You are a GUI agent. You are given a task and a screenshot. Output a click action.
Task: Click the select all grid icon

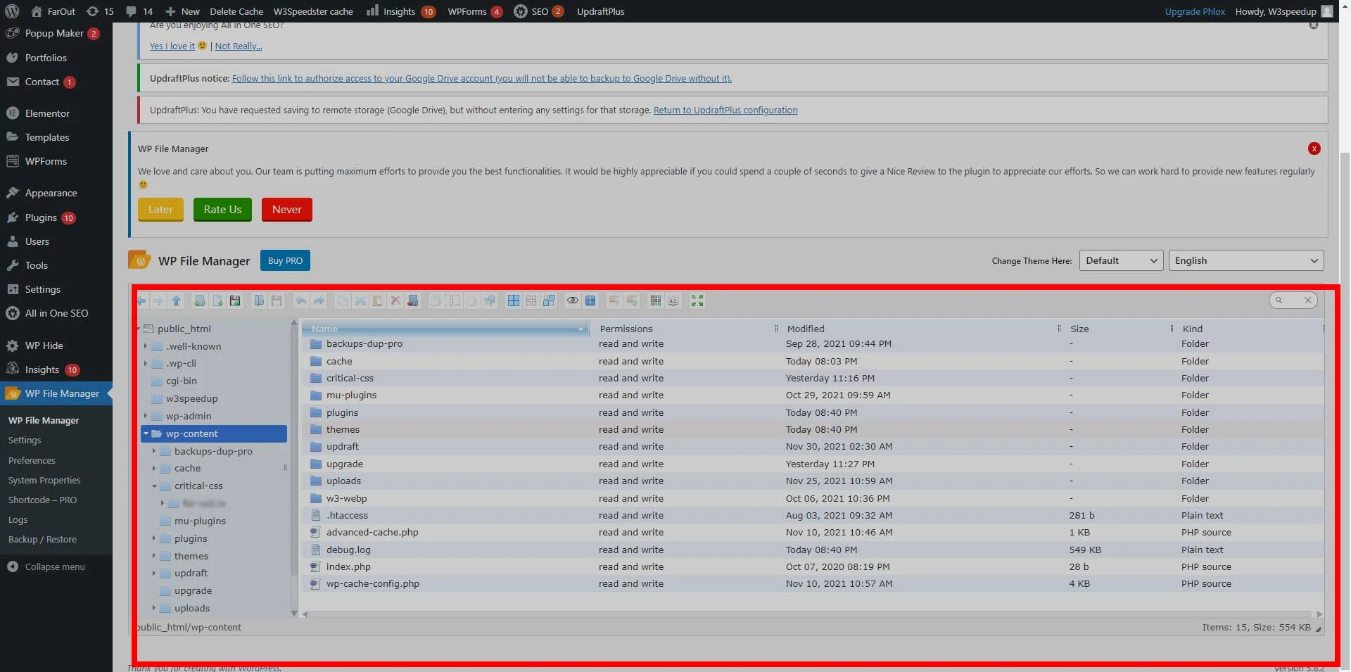click(514, 301)
